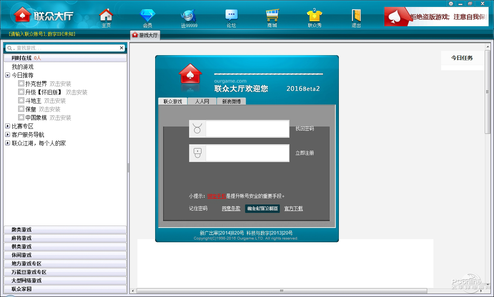Open the 商城 shopping cart icon
Image resolution: width=494 pixels, height=297 pixels.
[x=272, y=16]
